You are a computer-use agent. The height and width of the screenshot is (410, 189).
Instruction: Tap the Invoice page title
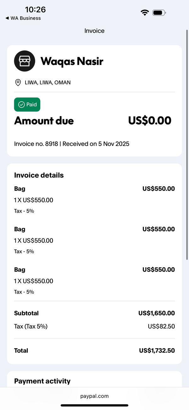94,31
